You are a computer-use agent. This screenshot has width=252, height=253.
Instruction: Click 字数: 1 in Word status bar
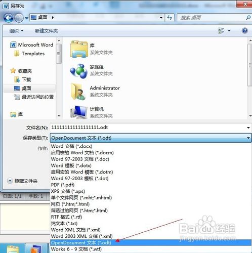[35, 196]
